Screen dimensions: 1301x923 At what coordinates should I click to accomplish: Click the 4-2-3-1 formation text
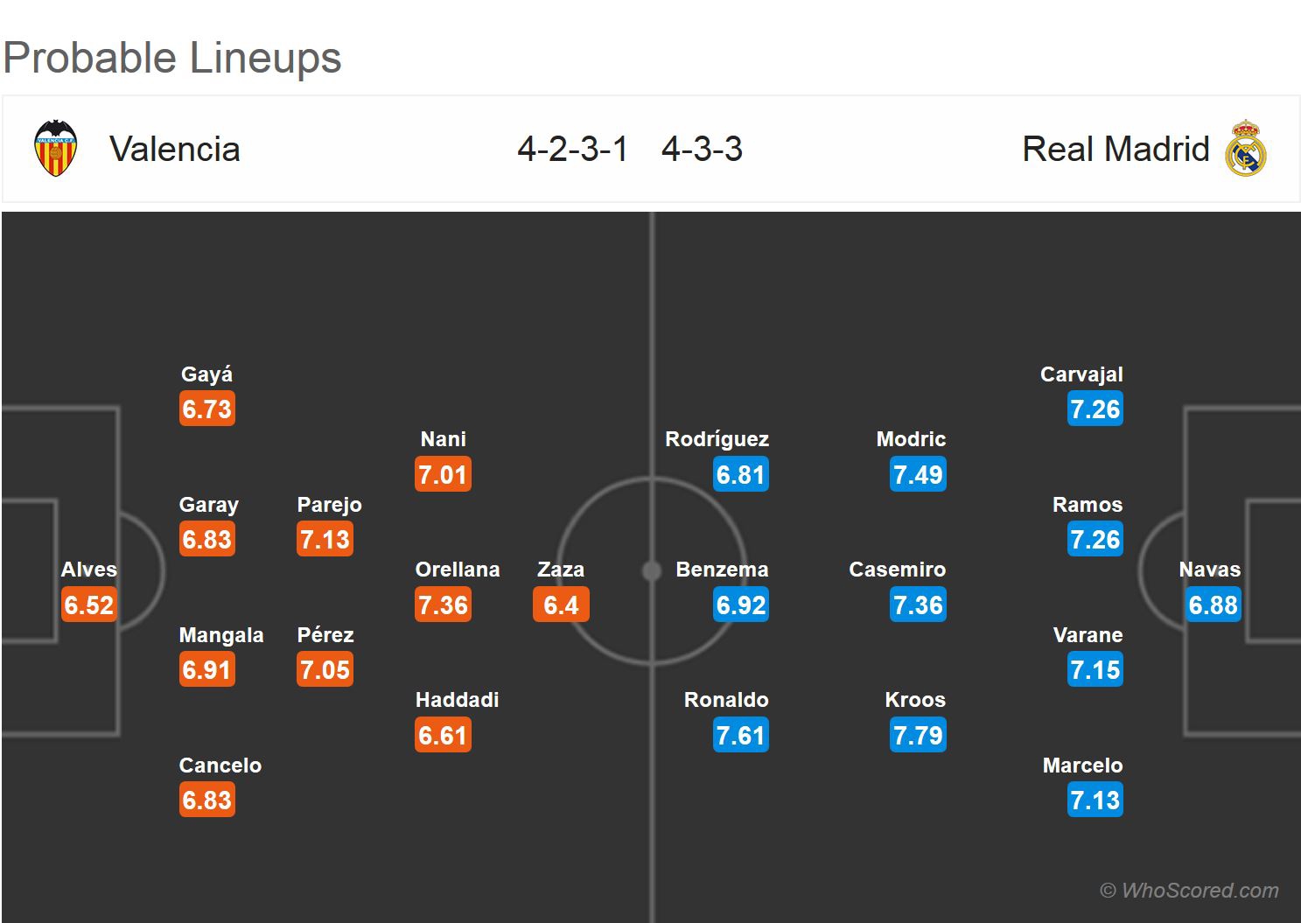(573, 150)
